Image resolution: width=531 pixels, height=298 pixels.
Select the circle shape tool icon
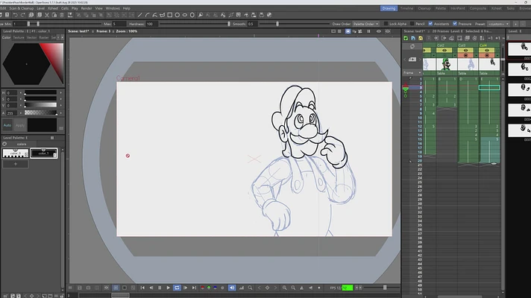[x=177, y=15]
